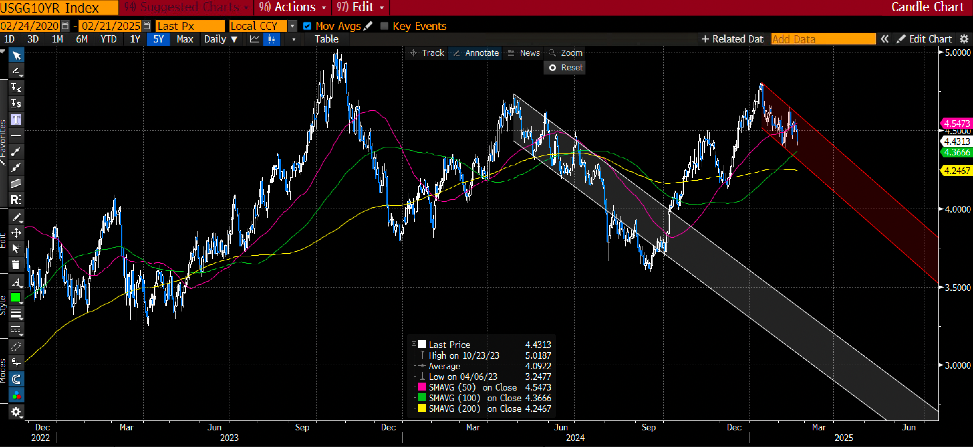
Task: Expand the Suggested Charts dropdown
Action: pos(187,7)
